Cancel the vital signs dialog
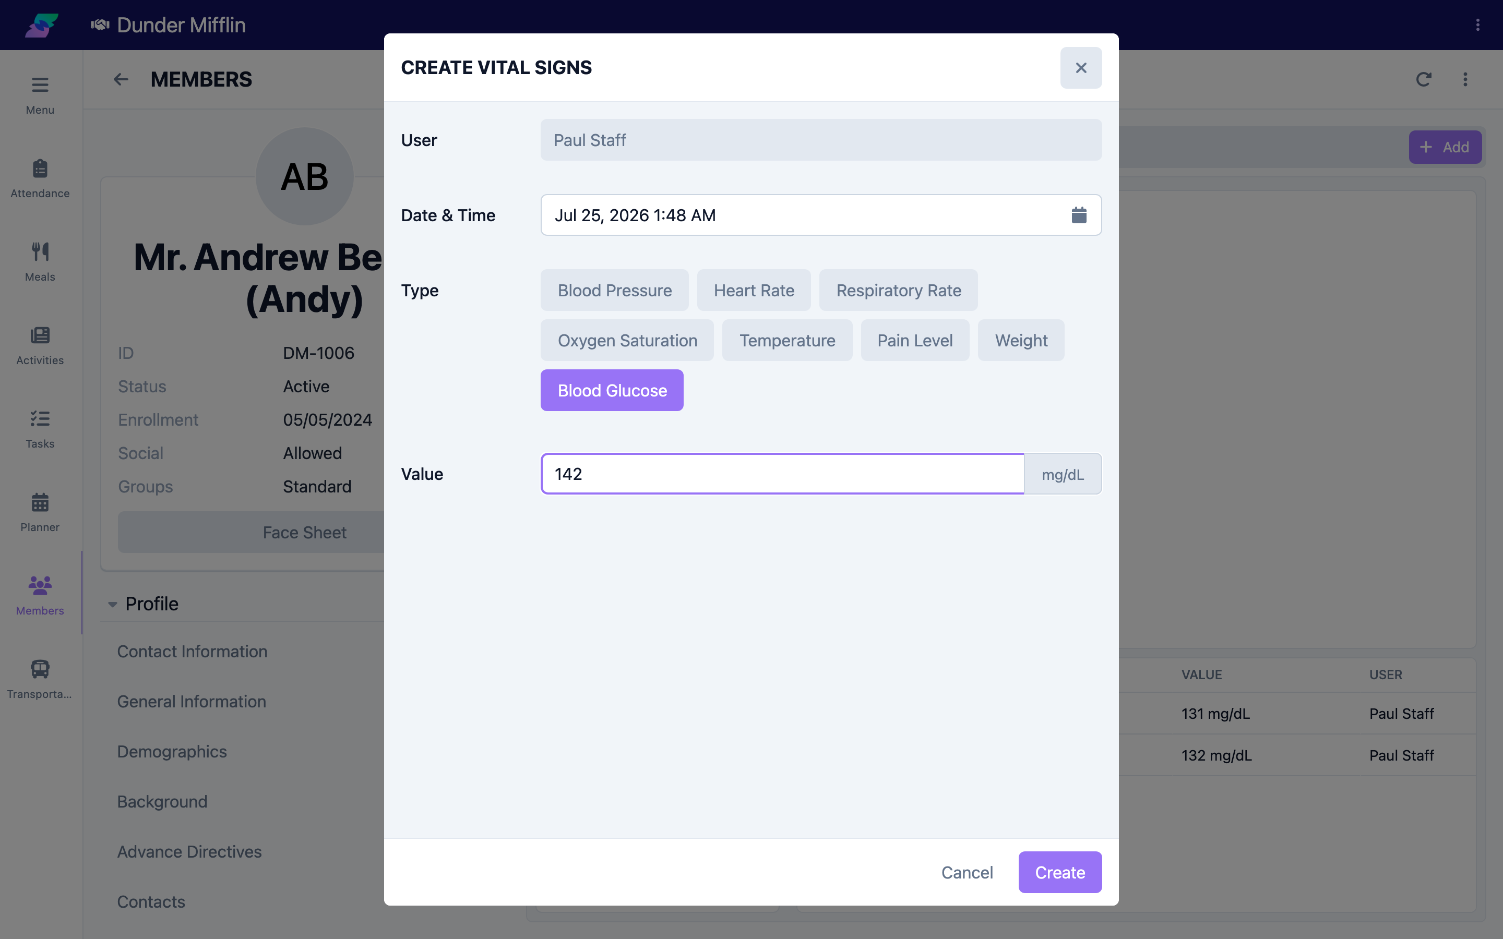Image resolution: width=1503 pixels, height=939 pixels. point(967,872)
